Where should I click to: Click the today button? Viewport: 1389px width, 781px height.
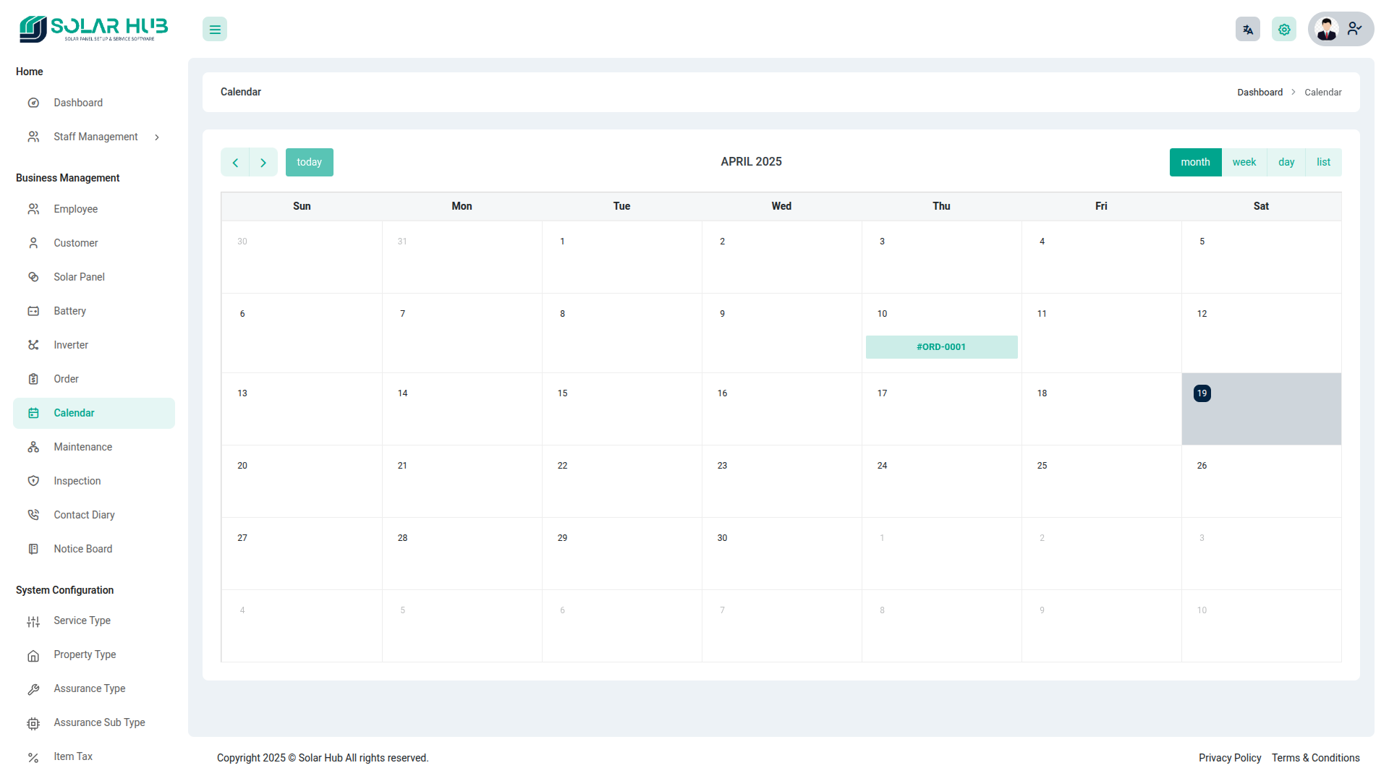click(x=309, y=163)
